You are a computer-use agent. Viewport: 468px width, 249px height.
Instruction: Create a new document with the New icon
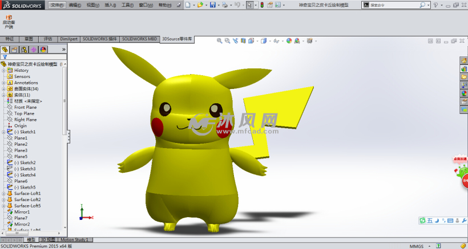tap(188, 5)
